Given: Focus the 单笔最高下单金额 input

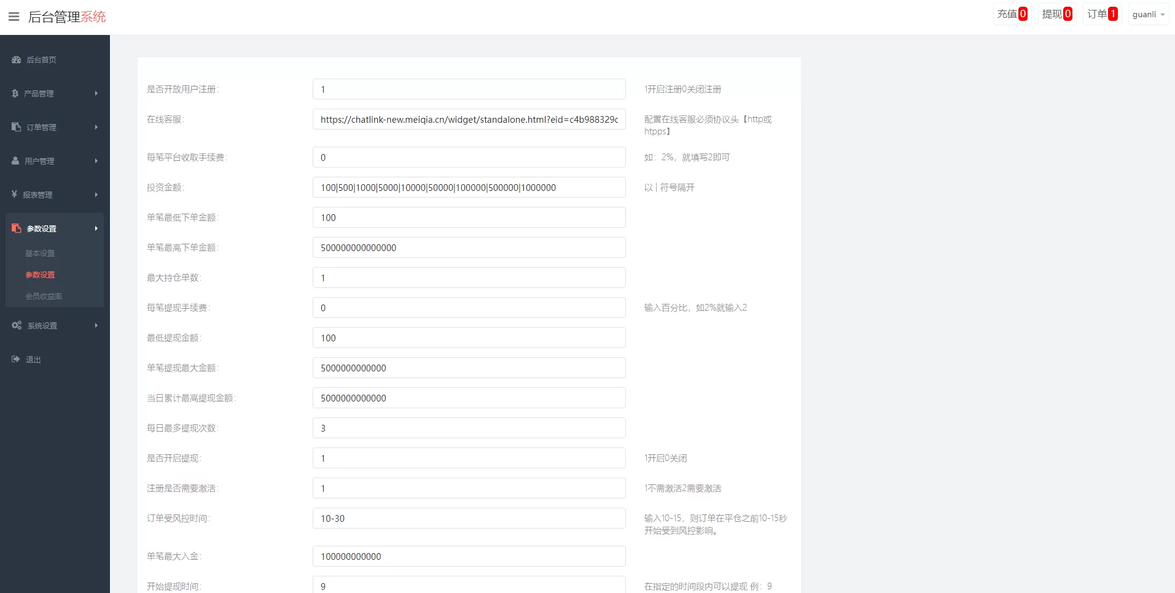Looking at the screenshot, I should pos(469,247).
